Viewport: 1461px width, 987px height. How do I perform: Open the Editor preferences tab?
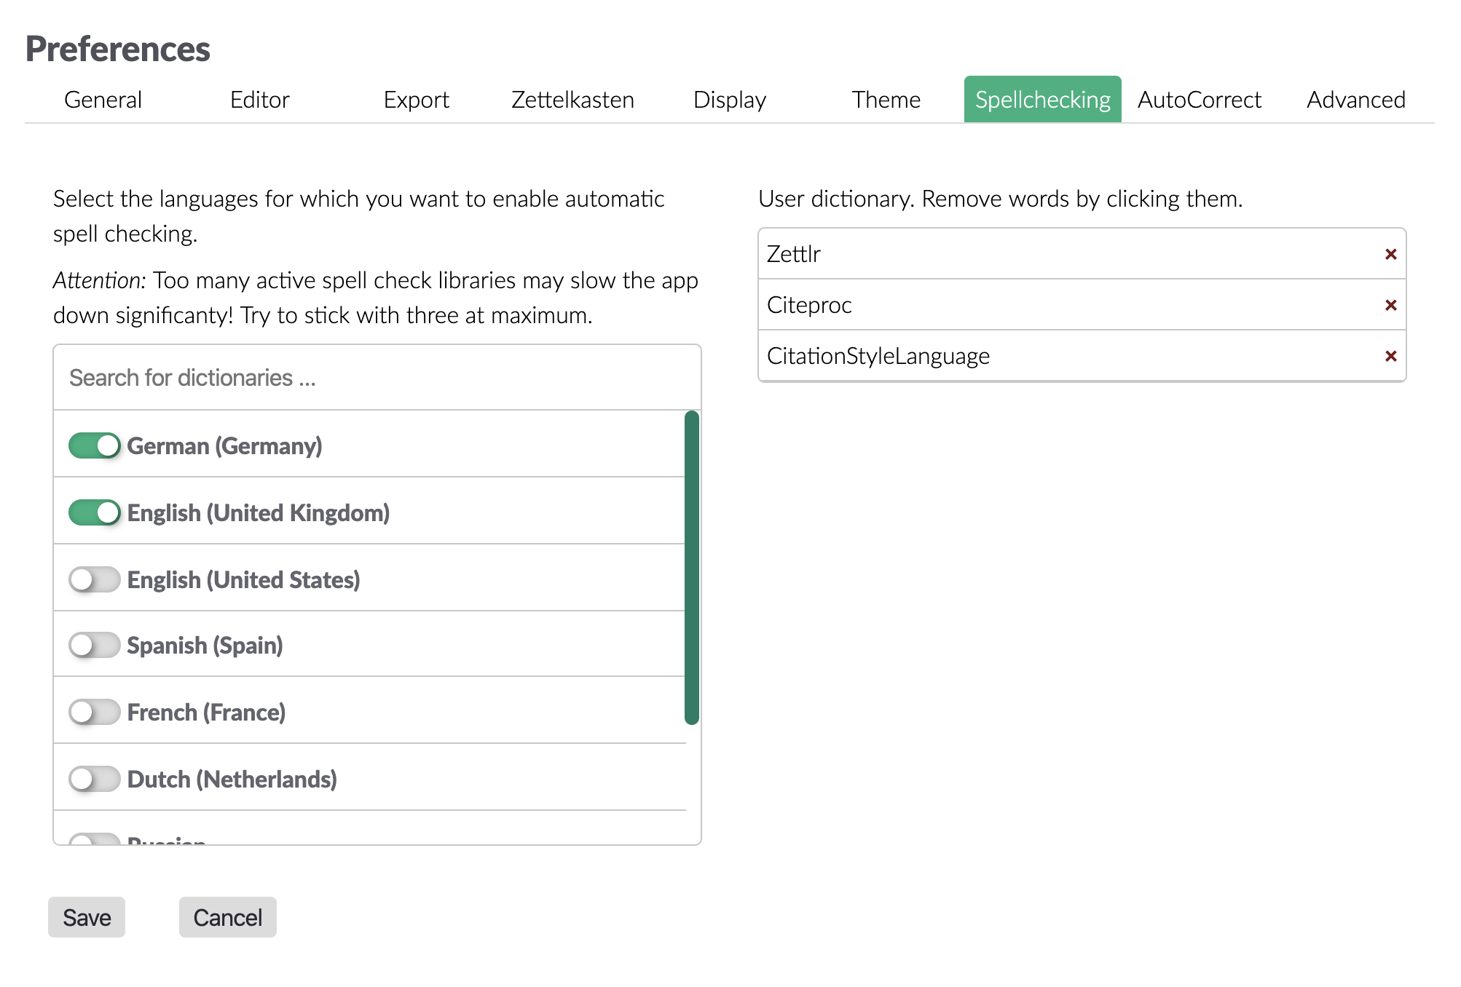pos(259,100)
